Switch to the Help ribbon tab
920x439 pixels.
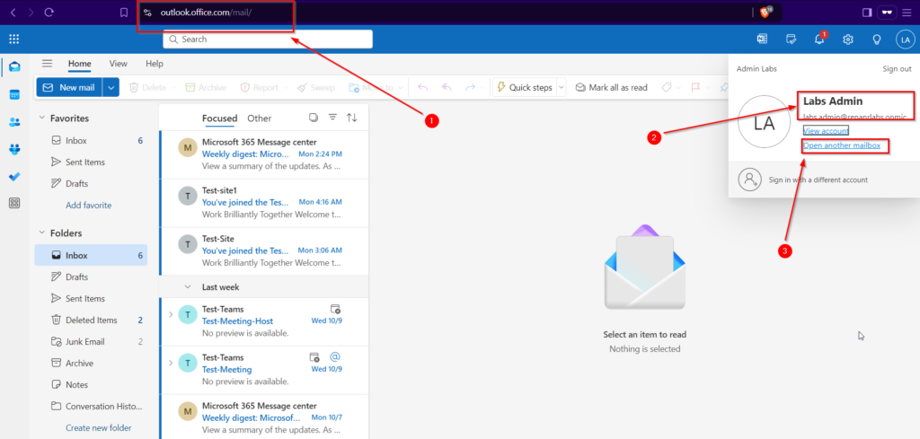coord(155,64)
